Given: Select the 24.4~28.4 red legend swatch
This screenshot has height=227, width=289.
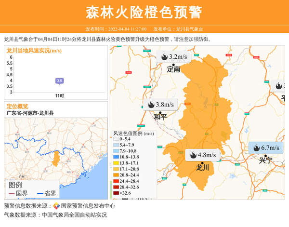Looking at the screenshot, I should coord(116,181).
